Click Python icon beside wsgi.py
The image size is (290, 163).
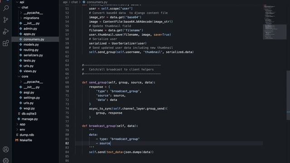coord(21,108)
